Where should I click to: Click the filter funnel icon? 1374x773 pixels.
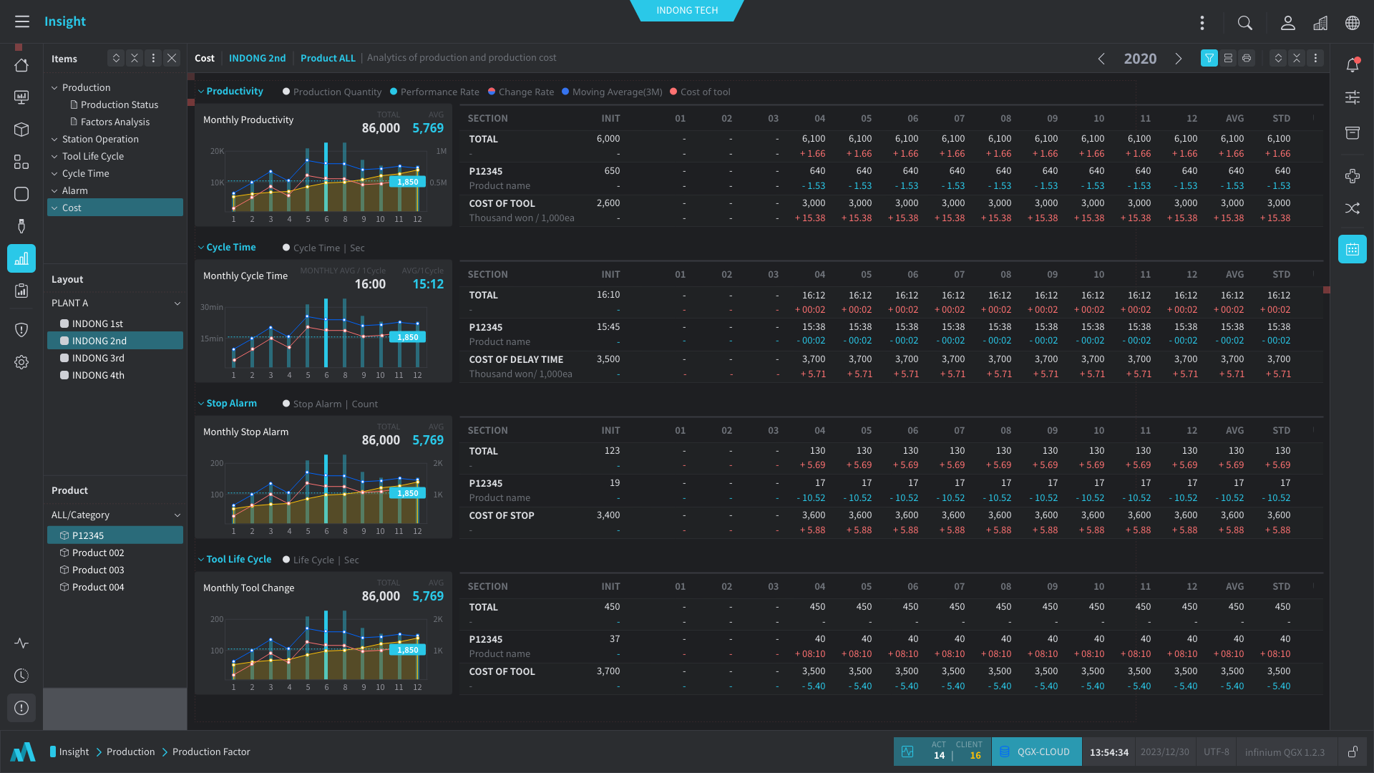click(x=1209, y=58)
